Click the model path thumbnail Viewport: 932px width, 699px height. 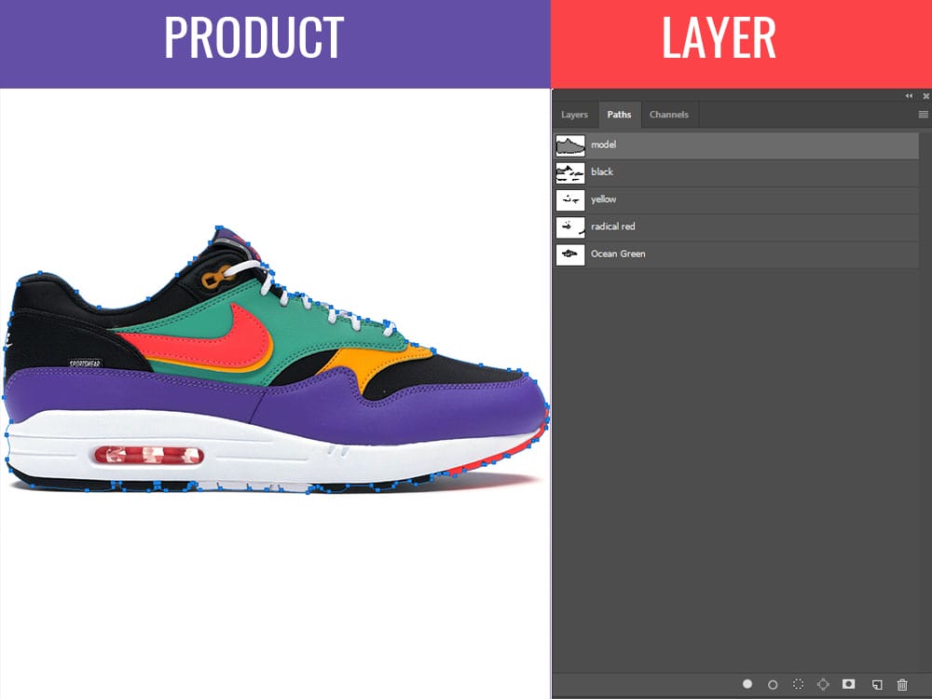tap(570, 145)
